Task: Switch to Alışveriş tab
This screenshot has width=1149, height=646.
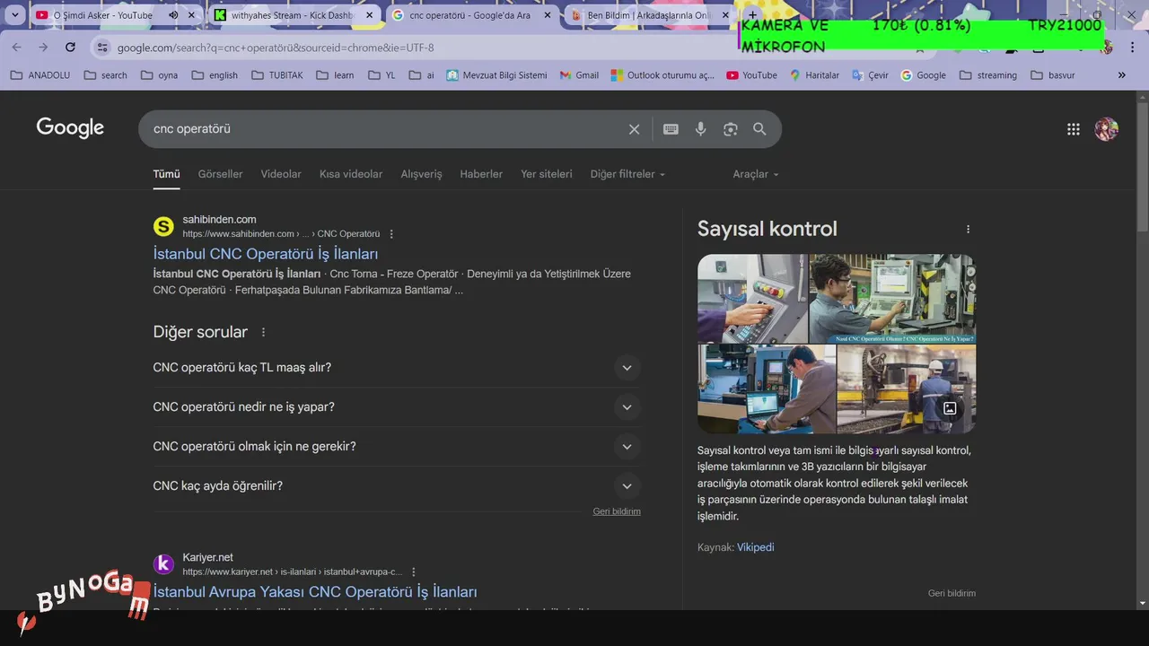Action: point(421,174)
